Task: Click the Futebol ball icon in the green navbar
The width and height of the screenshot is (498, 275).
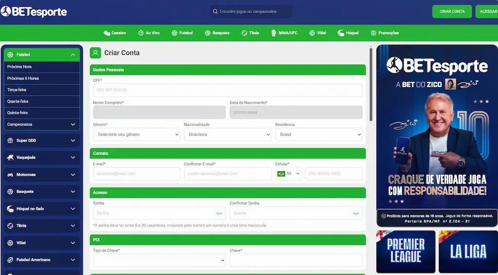Action: tap(175, 33)
